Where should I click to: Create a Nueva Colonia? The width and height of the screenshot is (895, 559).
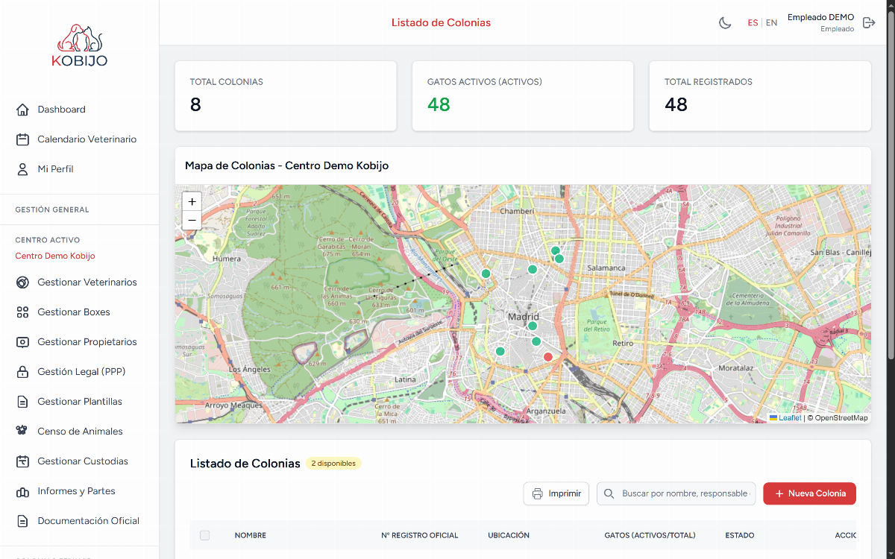809,493
